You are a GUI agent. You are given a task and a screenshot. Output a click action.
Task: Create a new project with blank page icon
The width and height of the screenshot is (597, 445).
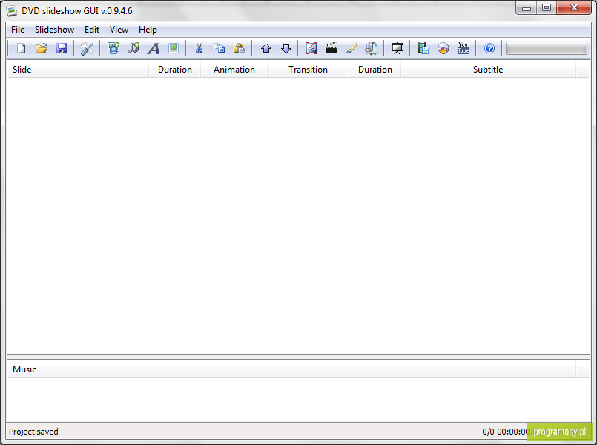point(22,48)
